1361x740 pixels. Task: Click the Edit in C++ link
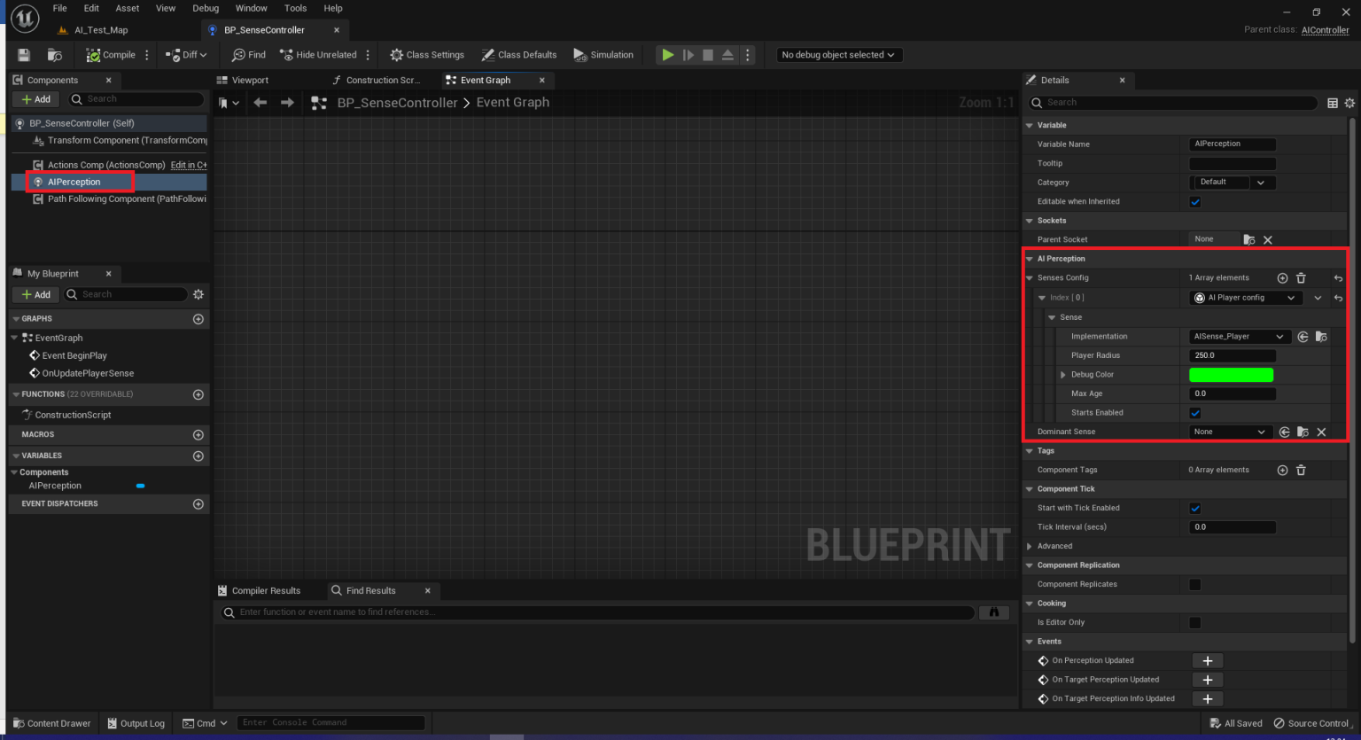188,165
